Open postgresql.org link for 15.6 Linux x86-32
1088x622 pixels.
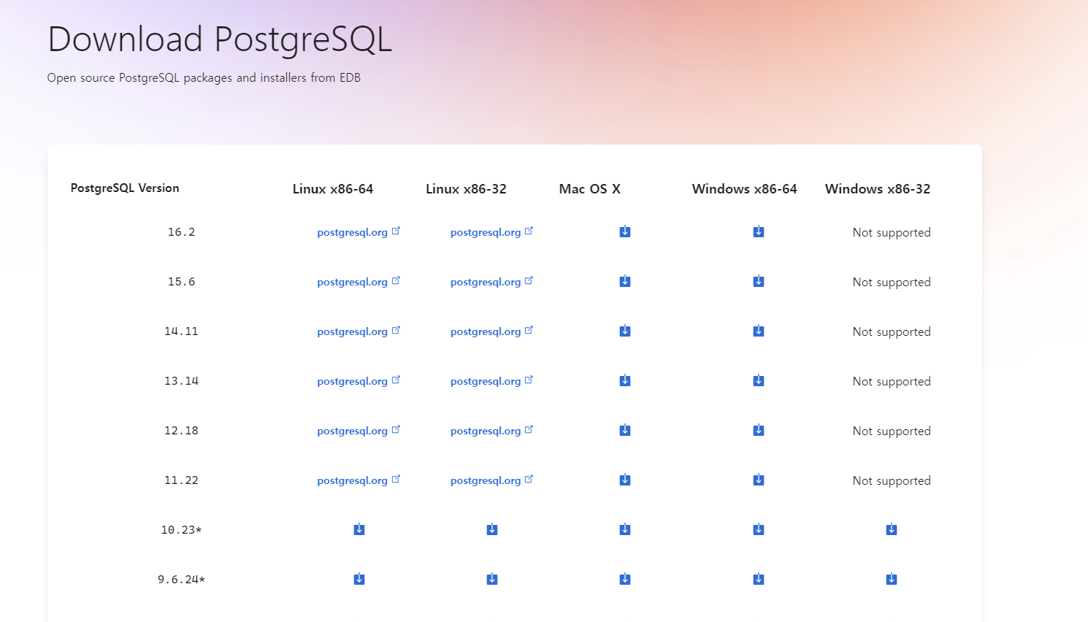[x=492, y=282]
